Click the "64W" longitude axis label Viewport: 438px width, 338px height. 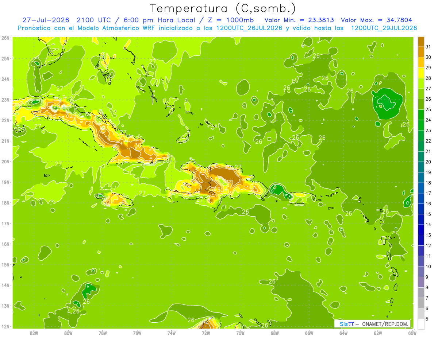pyautogui.click(x=343, y=333)
